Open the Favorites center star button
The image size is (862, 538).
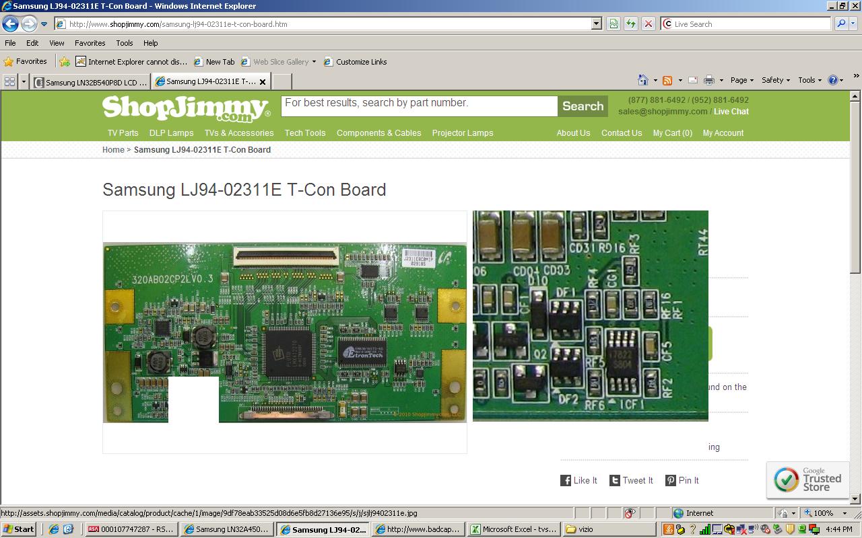click(x=26, y=61)
